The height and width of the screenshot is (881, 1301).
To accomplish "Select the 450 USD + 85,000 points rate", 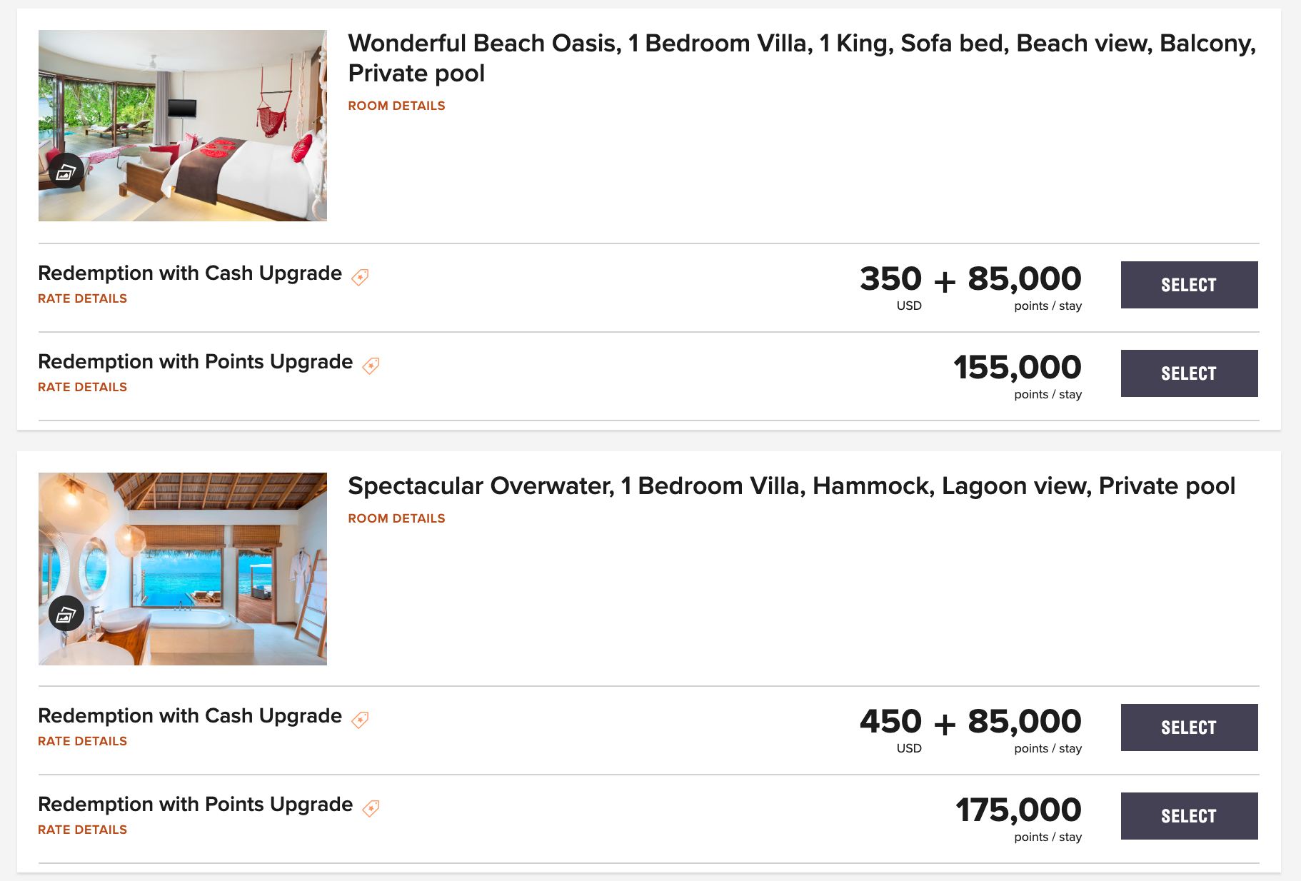I will tap(1189, 728).
